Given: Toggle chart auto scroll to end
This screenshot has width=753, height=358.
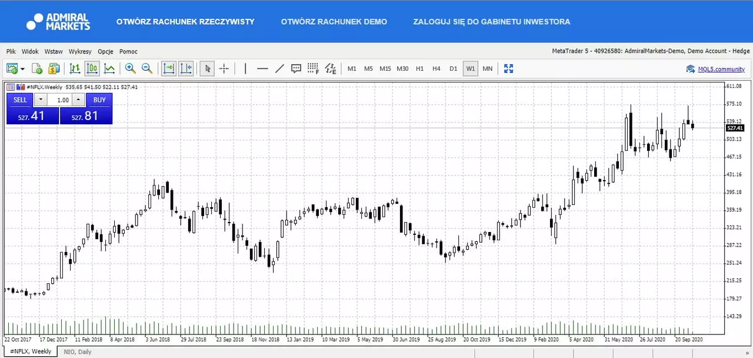Looking at the screenshot, I should pos(169,69).
